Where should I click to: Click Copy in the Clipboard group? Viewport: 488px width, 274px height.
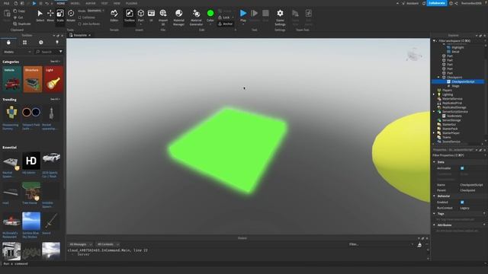(19, 11)
